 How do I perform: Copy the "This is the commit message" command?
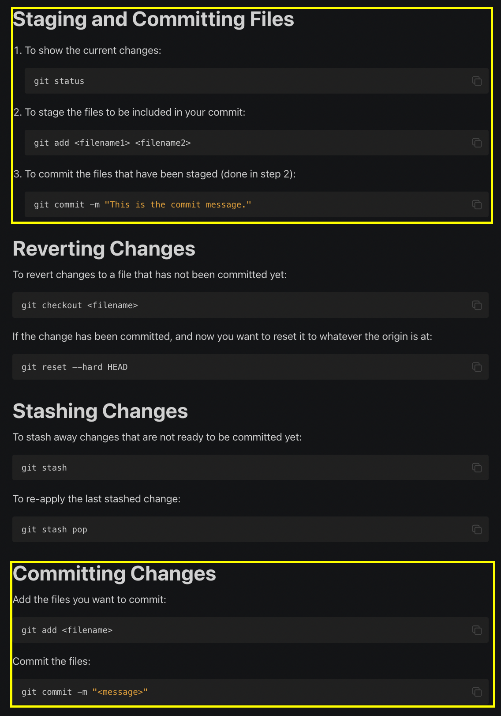click(477, 204)
